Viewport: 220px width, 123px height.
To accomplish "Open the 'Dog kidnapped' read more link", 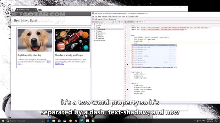I will click(48, 62).
